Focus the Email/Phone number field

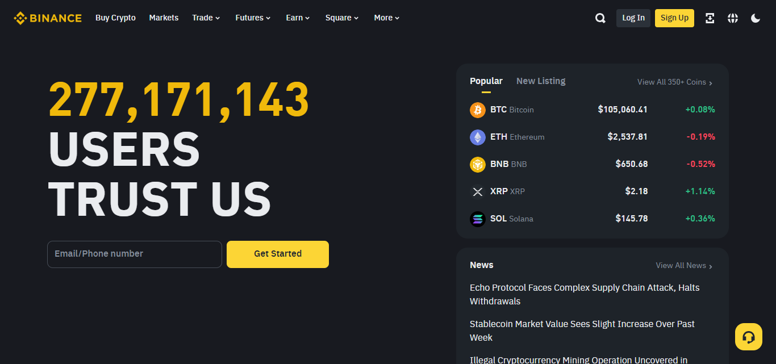135,254
